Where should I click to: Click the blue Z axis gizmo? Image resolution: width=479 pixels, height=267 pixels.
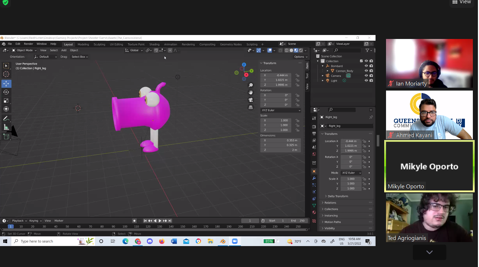pos(244,65)
